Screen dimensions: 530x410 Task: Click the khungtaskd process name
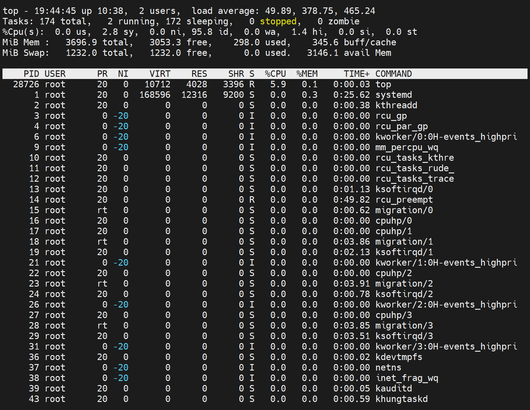tap(401, 399)
